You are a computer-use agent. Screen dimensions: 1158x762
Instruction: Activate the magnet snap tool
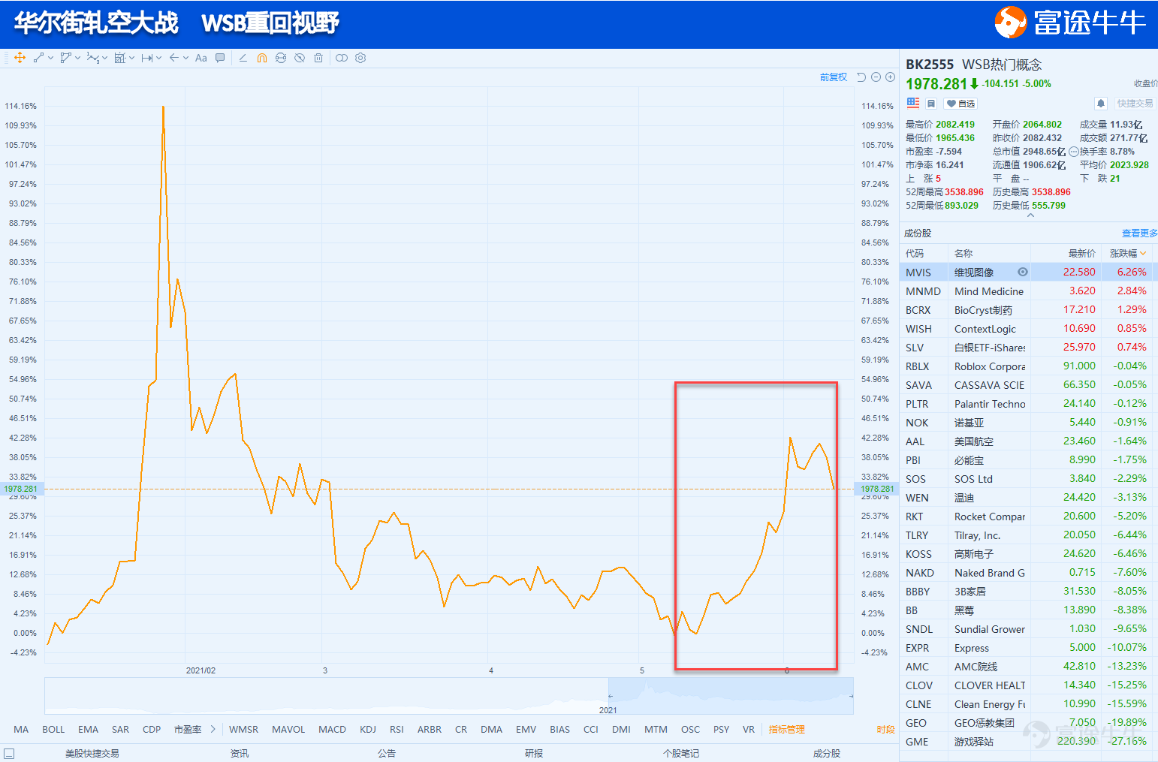point(262,58)
